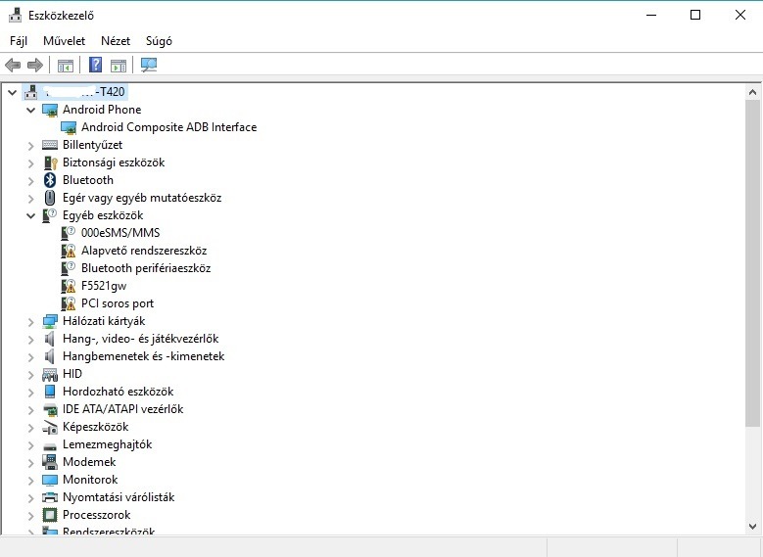Click the HID device icon
This screenshot has width=763, height=557.
(x=50, y=374)
